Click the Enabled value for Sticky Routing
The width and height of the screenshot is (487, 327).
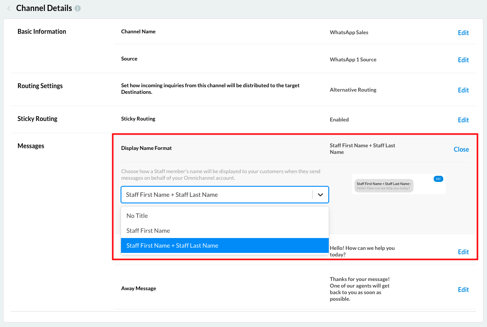point(339,120)
